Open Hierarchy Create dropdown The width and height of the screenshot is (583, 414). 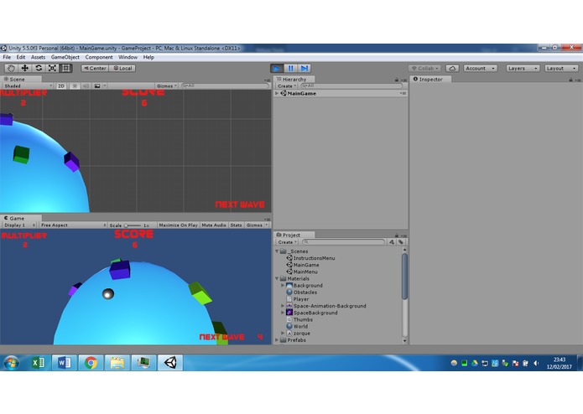tap(287, 86)
